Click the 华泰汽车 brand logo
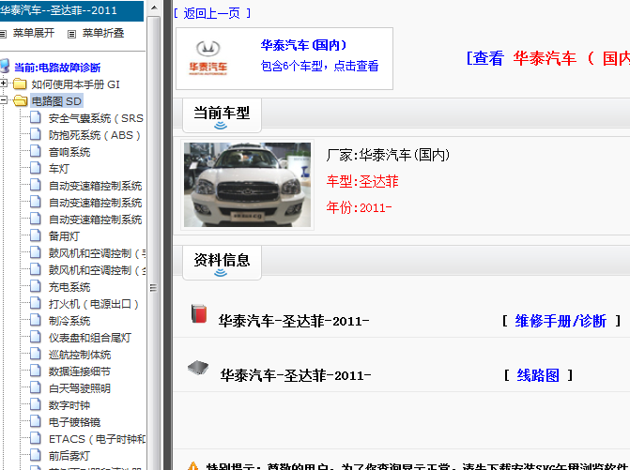Viewport: 630px width, 470px height. click(x=208, y=58)
